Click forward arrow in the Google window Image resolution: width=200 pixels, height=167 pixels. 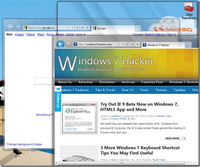click(x=18, y=27)
